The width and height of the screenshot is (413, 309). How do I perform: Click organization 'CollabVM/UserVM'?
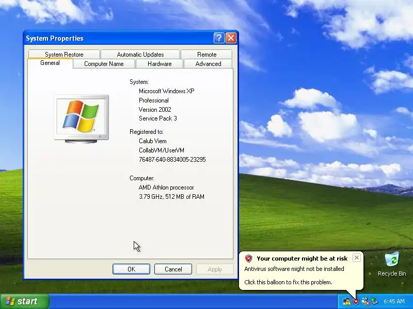162,150
